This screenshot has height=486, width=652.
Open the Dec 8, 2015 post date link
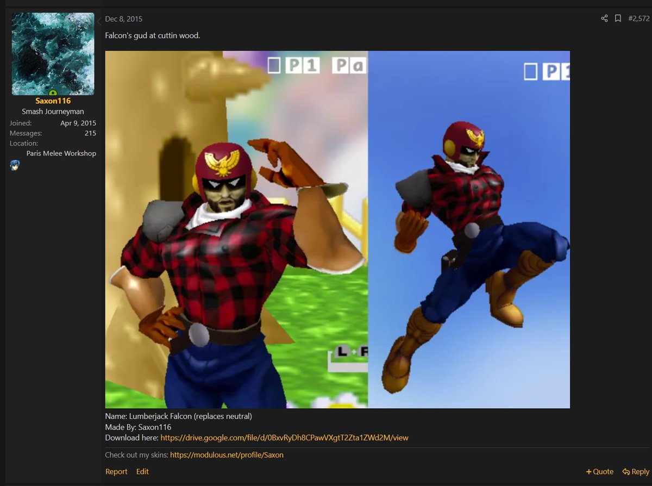(x=124, y=19)
